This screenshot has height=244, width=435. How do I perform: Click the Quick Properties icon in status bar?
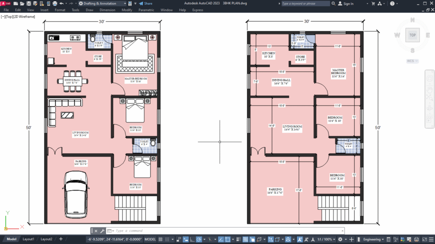click(388, 239)
